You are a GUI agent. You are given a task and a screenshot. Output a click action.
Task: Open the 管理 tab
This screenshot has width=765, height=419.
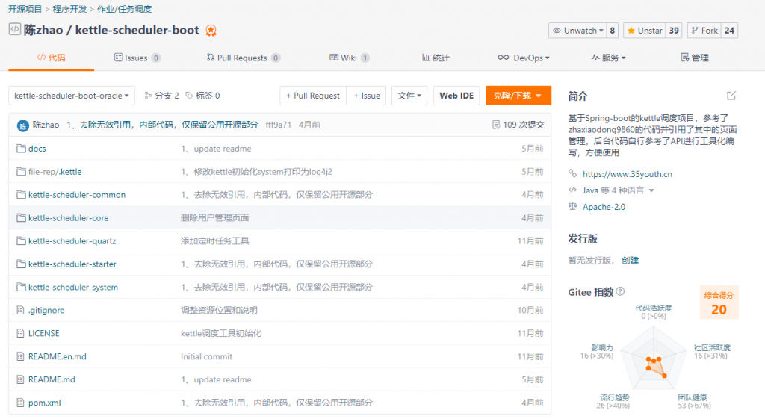click(695, 58)
